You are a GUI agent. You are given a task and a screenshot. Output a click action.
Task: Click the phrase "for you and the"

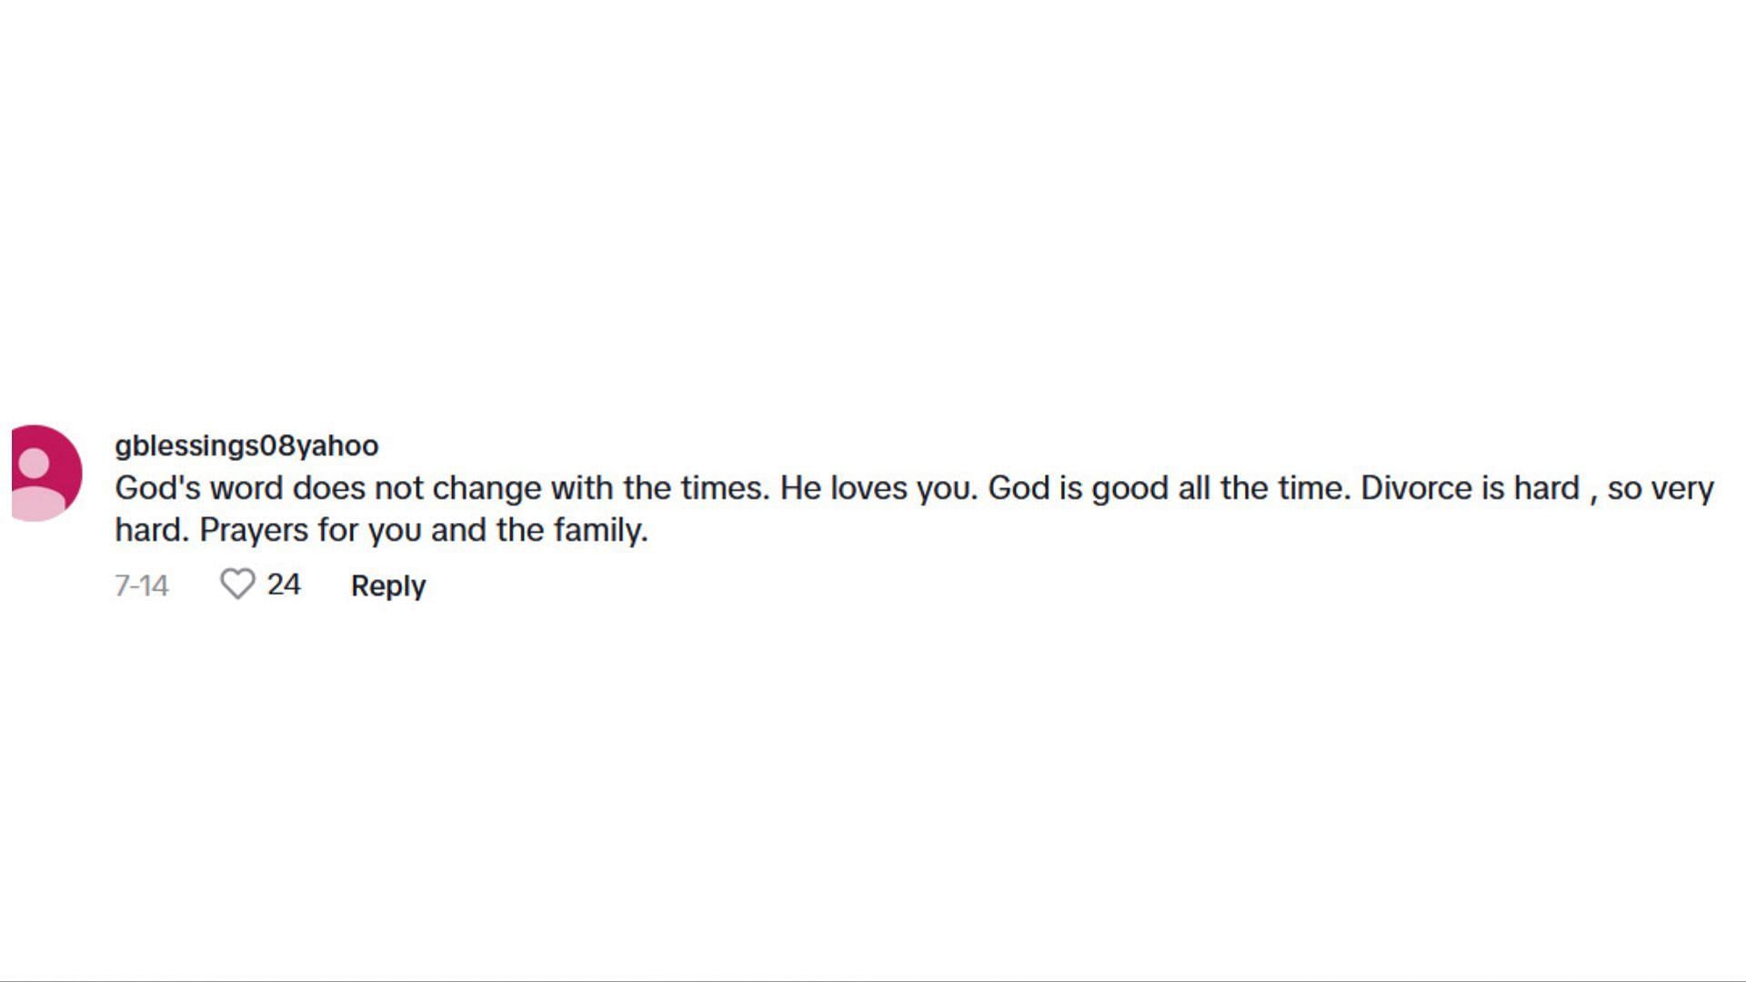pyautogui.click(x=431, y=530)
